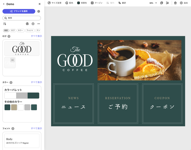Viewport: 191px width, 150px height.
Task: Select the COUPON クーポン box
Action: pyautogui.click(x=162, y=104)
